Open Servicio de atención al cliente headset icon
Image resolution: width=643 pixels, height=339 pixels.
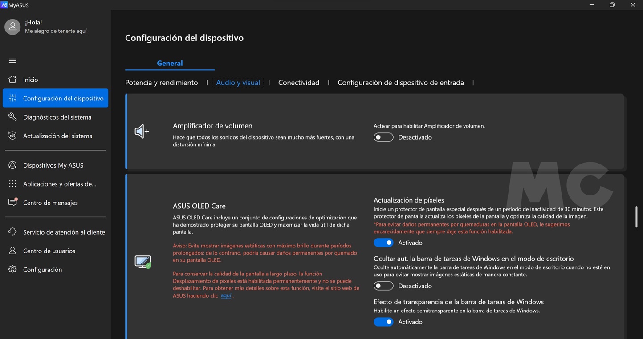12,232
